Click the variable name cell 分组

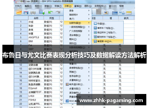click(36, 22)
